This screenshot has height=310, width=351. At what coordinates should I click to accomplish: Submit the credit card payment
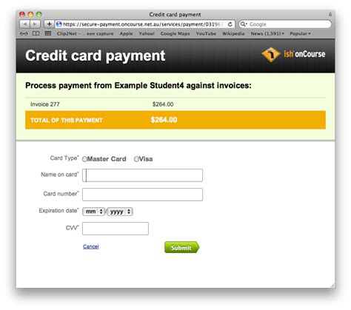[182, 247]
